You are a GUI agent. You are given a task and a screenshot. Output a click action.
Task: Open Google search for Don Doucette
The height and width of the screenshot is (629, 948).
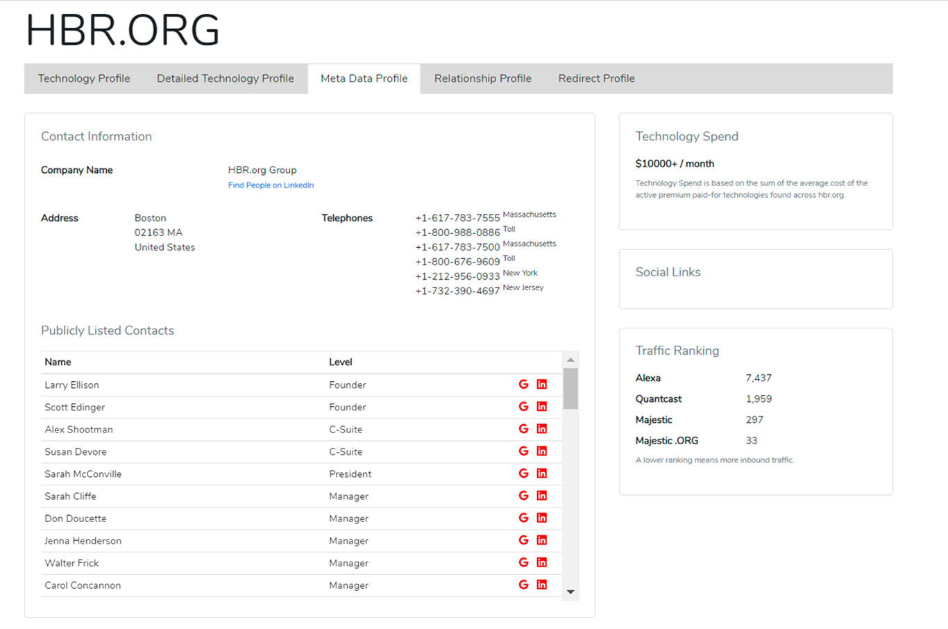(523, 518)
